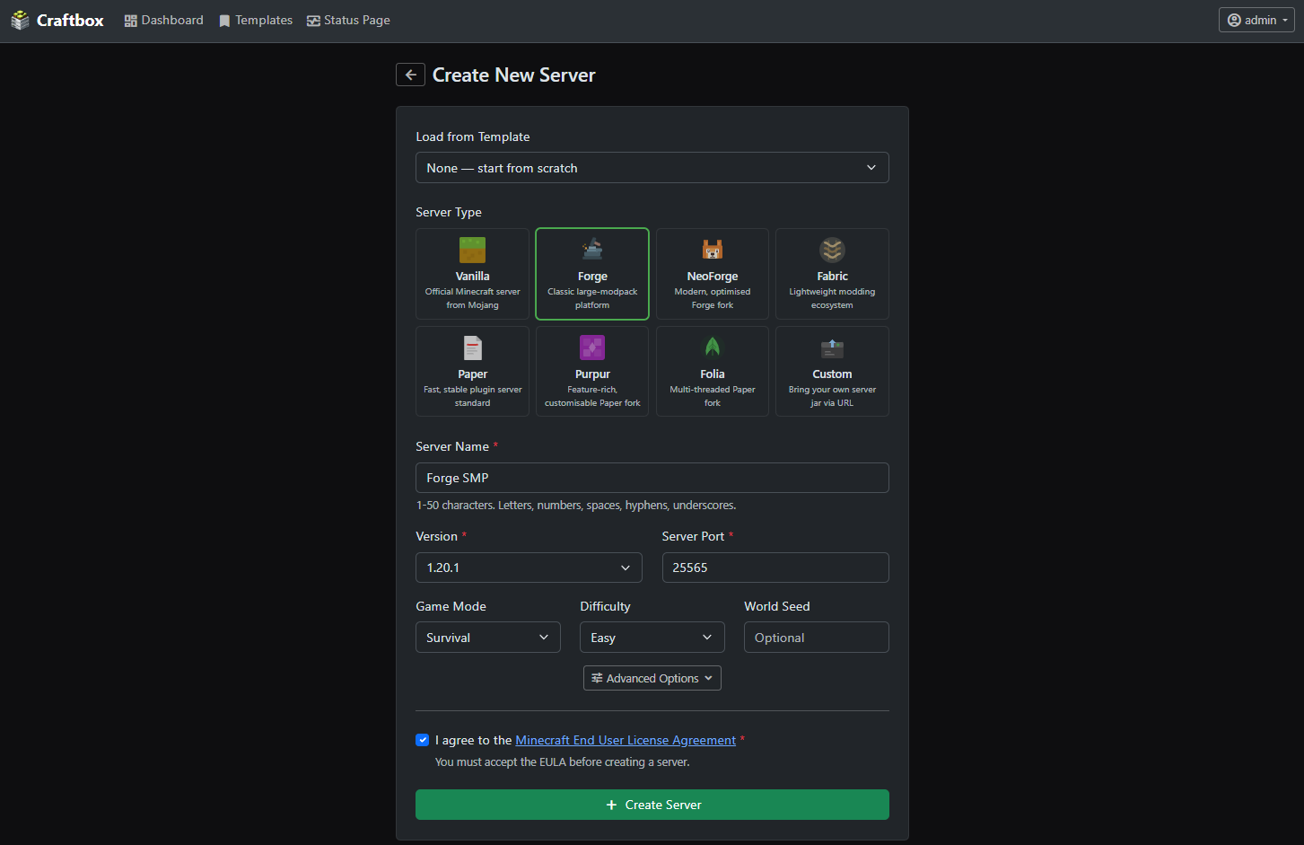
Task: Uncheck the EULA agreement checkbox
Action: click(422, 740)
